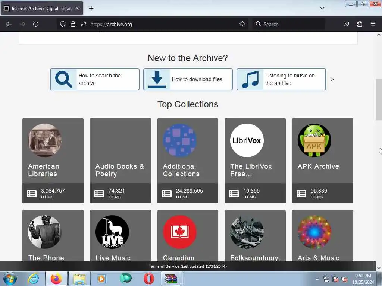The image size is (382, 286).
Task: Click the LibriVox logo thumbnail
Action: (x=247, y=140)
